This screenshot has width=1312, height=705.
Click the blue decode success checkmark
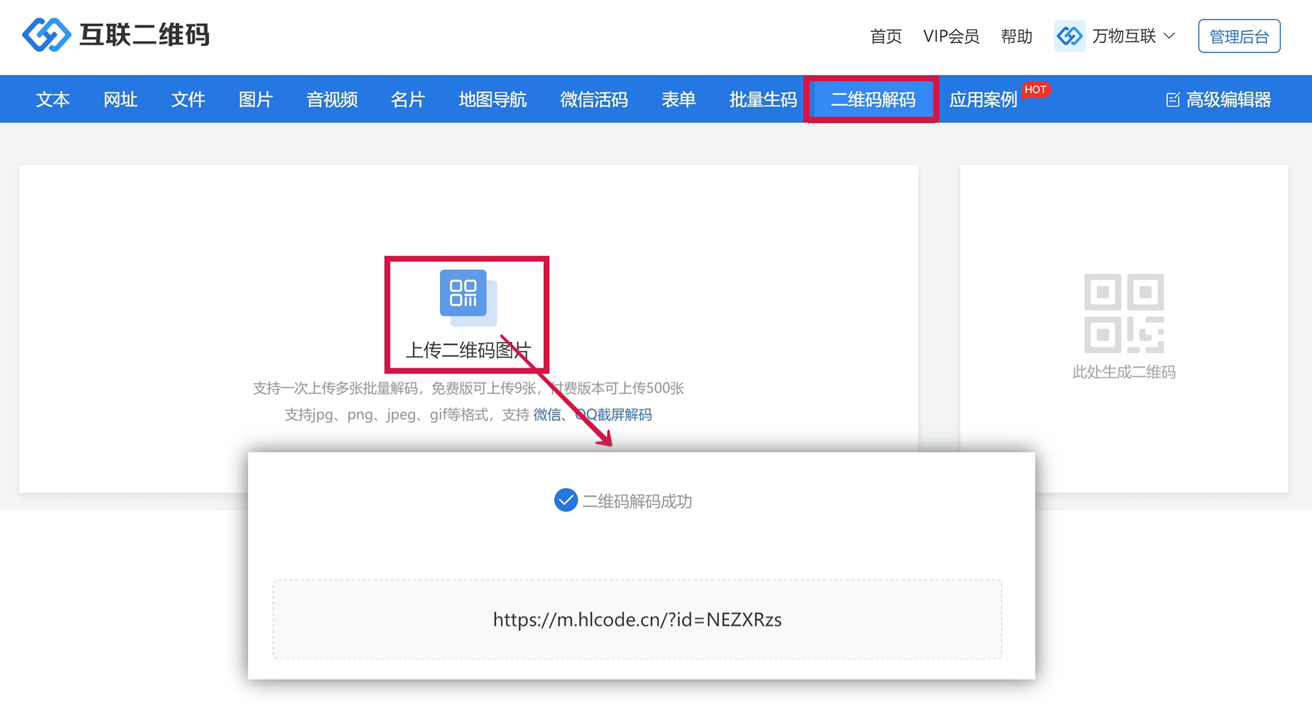566,500
